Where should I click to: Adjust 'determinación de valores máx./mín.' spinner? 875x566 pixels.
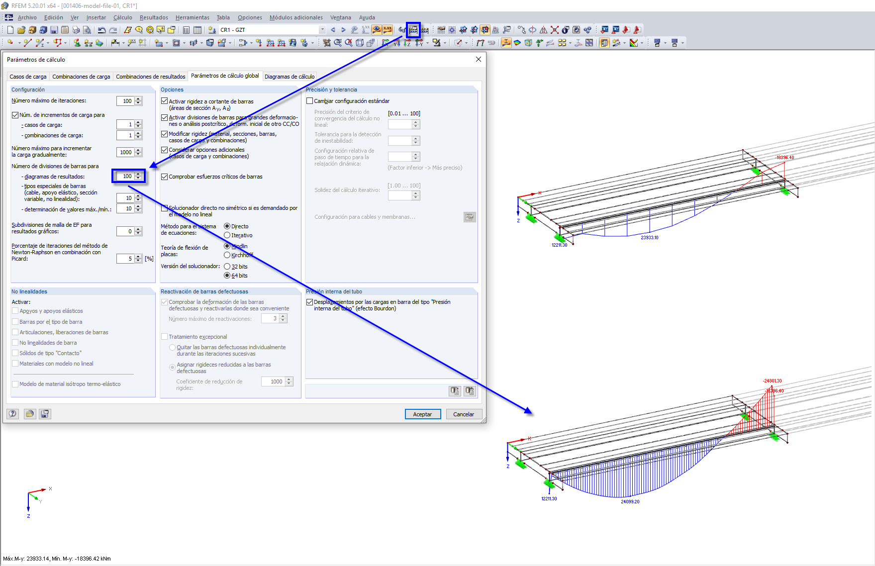138,209
